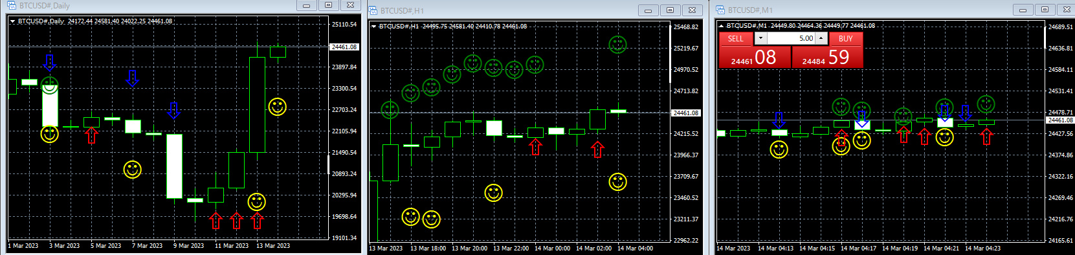Expand one-click trading triangle on H1 chart

pyautogui.click(x=373, y=27)
